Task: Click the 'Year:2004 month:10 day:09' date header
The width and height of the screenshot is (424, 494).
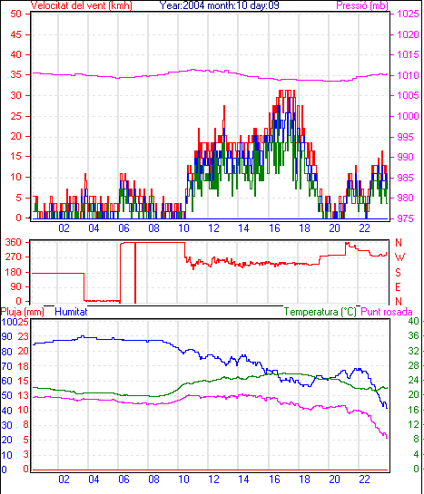Action: pyautogui.click(x=219, y=5)
